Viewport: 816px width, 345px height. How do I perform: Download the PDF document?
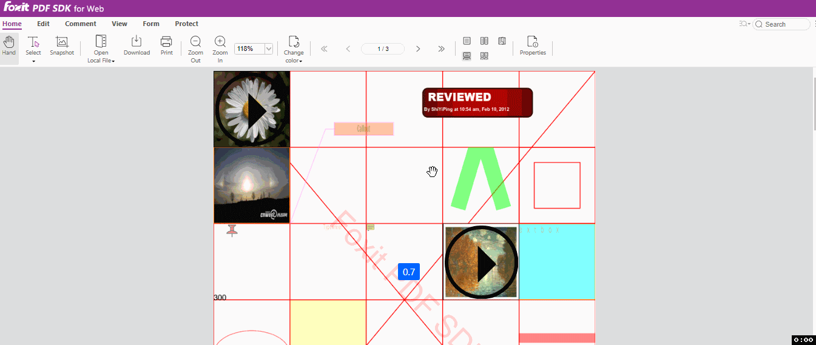tap(137, 46)
